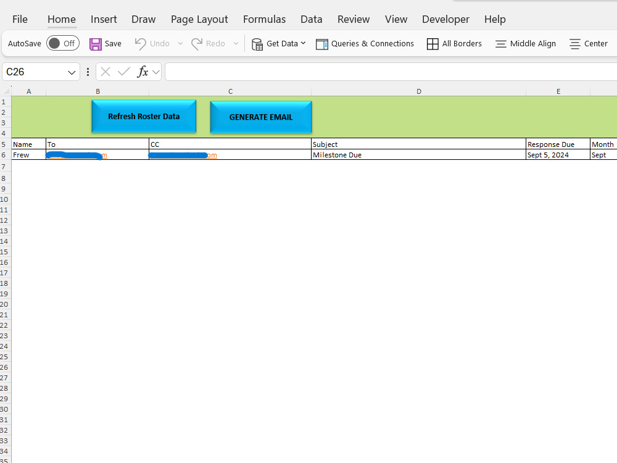
Task: Select Middle Align
Action: tap(525, 43)
